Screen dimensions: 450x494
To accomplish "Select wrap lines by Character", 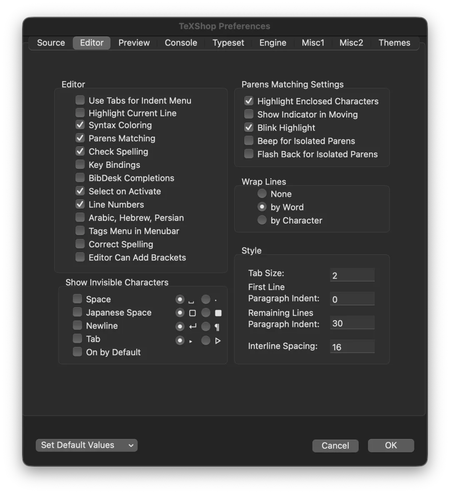I will coord(262,220).
